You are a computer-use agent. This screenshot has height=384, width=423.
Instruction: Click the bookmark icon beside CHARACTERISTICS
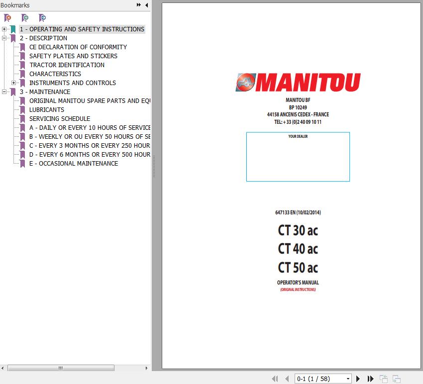(23, 74)
